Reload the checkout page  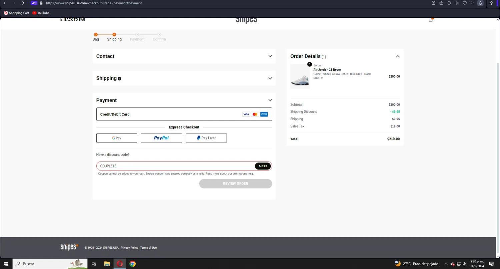(x=22, y=3)
